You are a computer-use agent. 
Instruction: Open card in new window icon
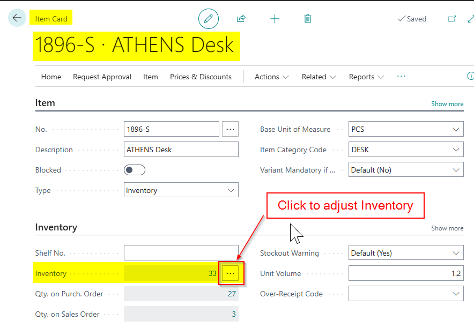pyautogui.click(x=452, y=19)
